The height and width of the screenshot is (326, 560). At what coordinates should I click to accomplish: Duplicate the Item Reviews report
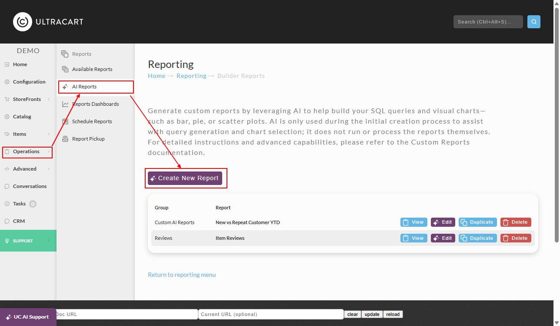coord(478,238)
